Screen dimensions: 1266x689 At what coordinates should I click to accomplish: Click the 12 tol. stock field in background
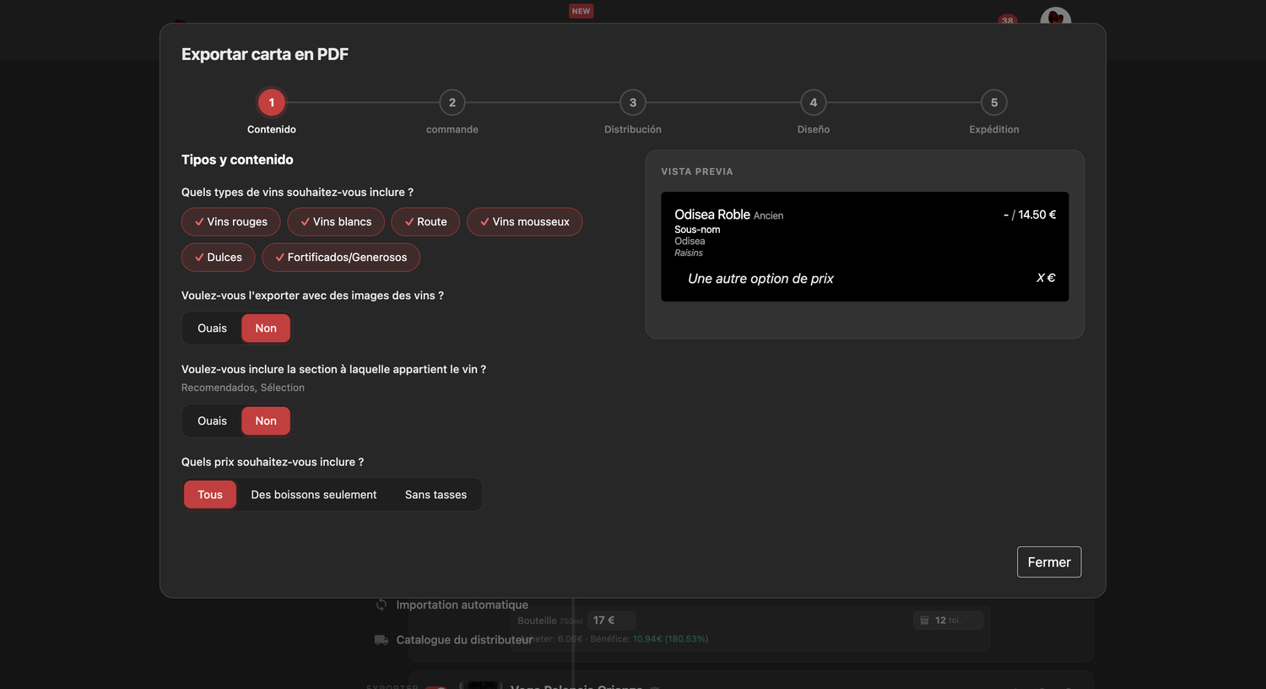(x=948, y=621)
